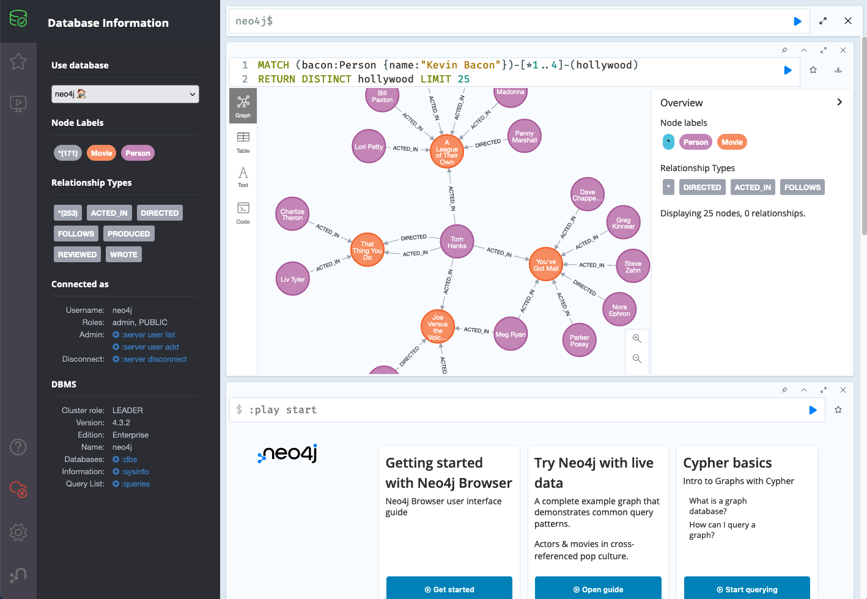Open the :dbs databases link

(125, 460)
